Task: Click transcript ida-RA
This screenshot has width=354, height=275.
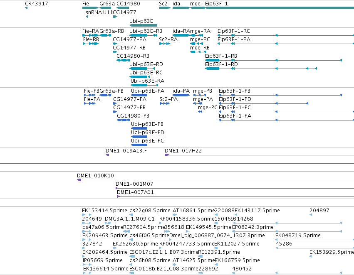Action: 181,31
